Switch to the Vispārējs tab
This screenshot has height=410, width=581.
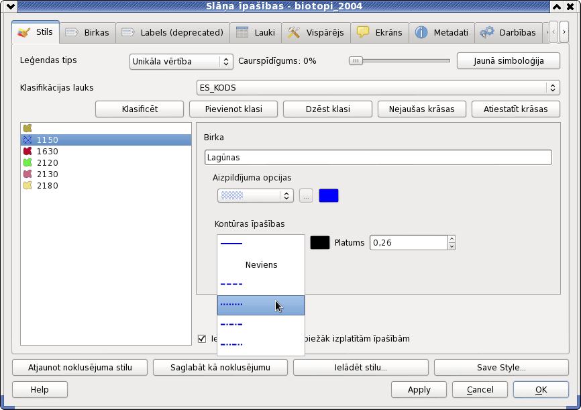click(316, 33)
